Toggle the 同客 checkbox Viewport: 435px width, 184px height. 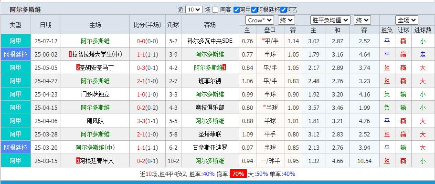pyautogui.click(x=215, y=10)
